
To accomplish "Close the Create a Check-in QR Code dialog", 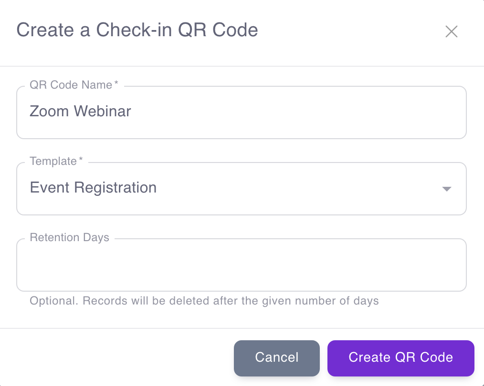I will 452,31.
